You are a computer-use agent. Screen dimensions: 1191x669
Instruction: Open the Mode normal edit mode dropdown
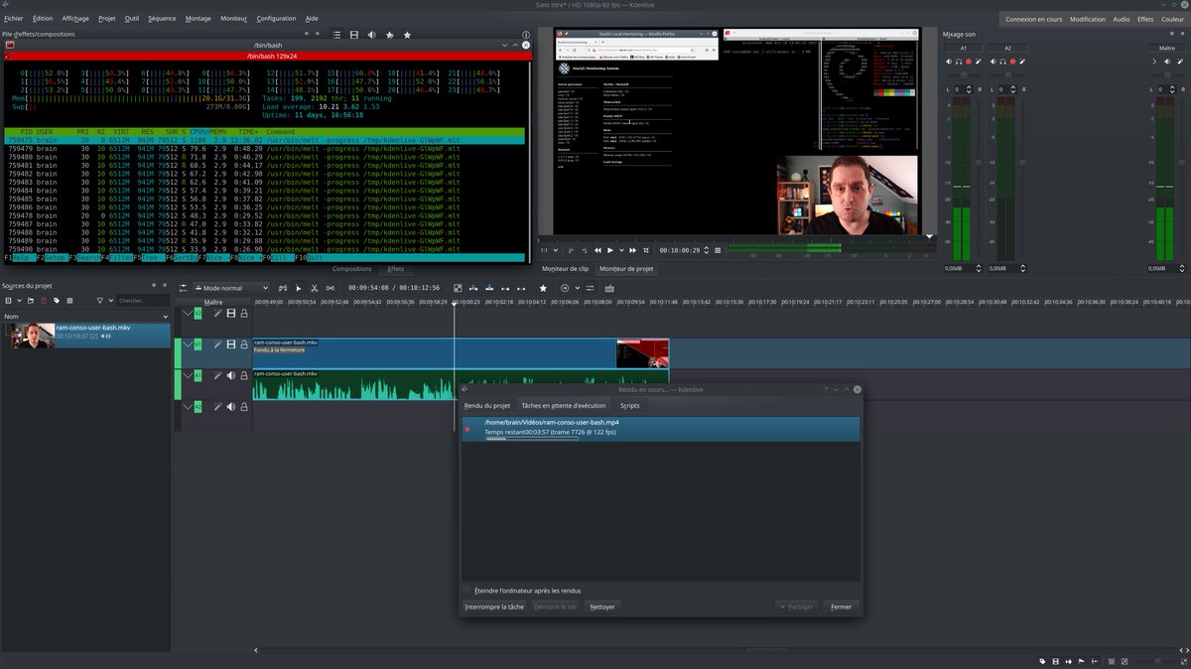231,288
